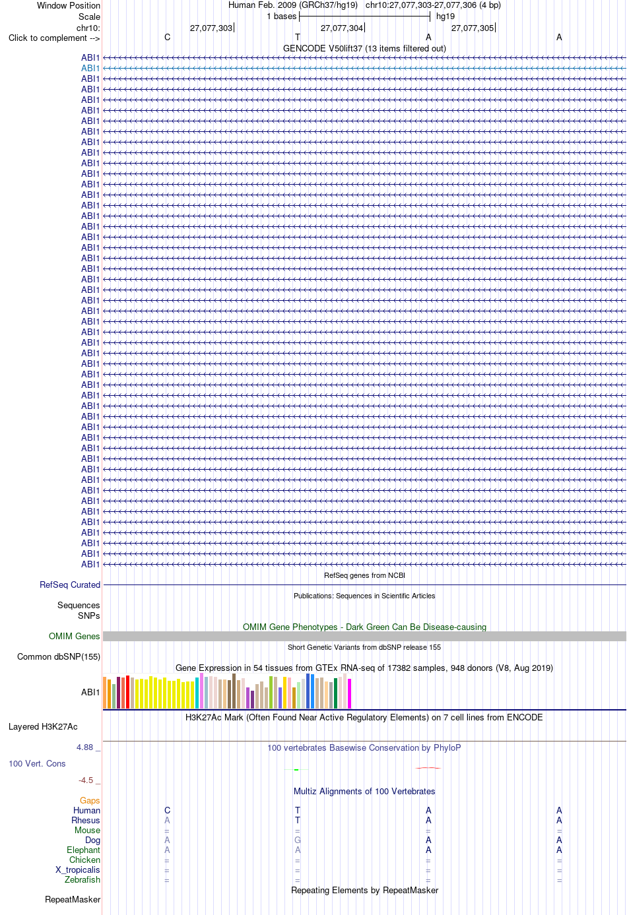
Task: Click the yellow bars of GTEx chart
Action: pyautogui.click(x=165, y=693)
